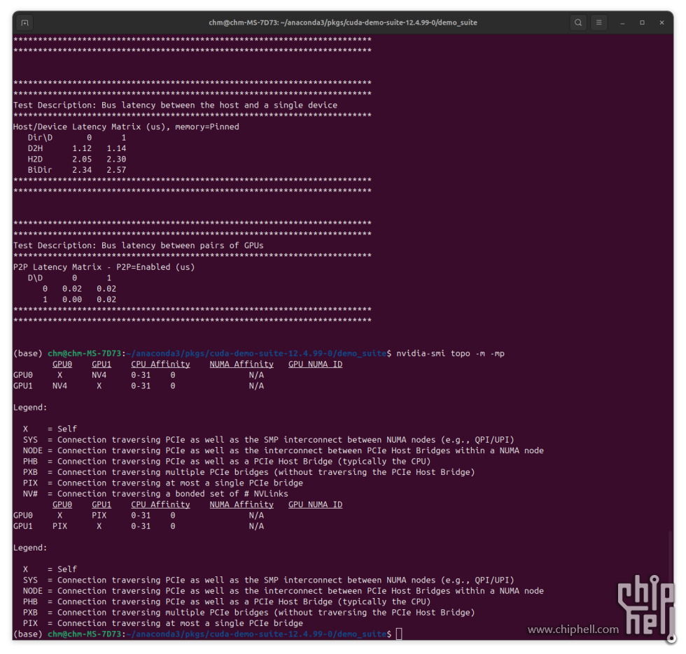Image resolution: width=686 pixels, height=654 pixels.
Task: Click the PIX value in the GPU1 row
Action: [x=59, y=526]
